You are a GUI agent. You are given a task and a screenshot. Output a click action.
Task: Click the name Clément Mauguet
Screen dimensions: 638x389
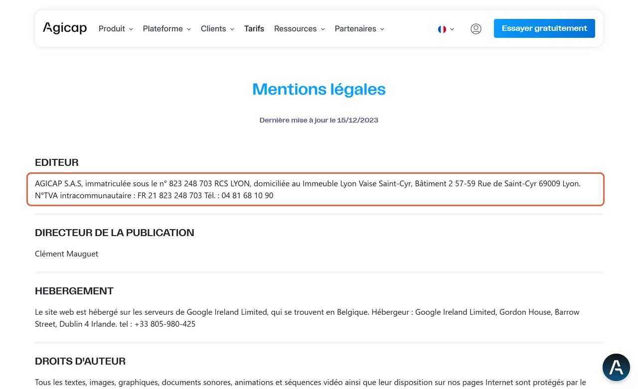(x=66, y=254)
